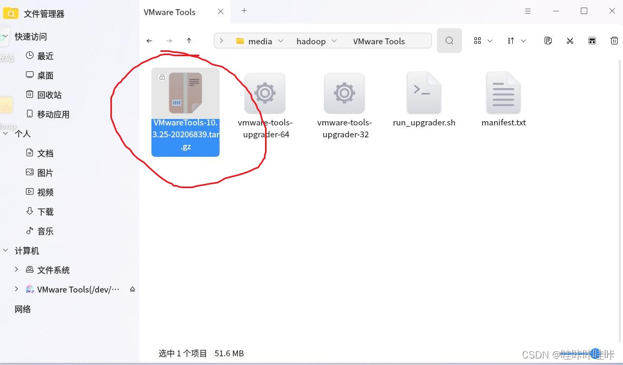This screenshot has height=365, width=623.
Task: Go back with the left arrow
Action: [149, 41]
